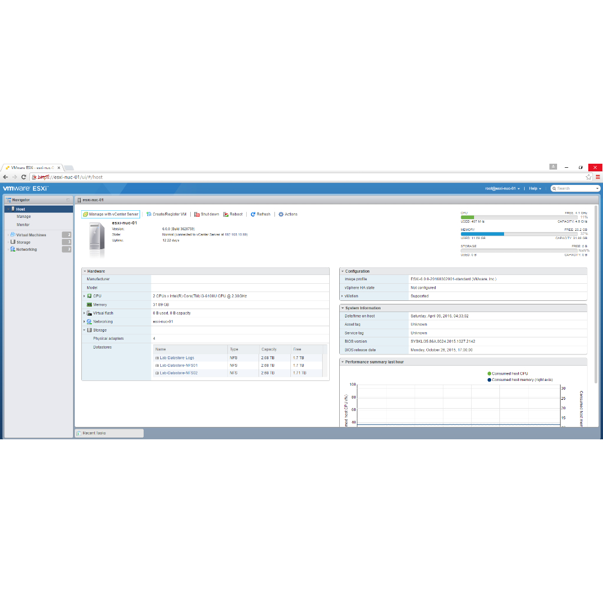Open Monitor under Host in Navigator
Screen dimensions: 603x603
pyautogui.click(x=23, y=224)
